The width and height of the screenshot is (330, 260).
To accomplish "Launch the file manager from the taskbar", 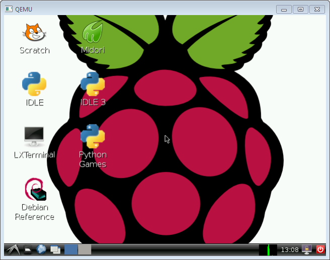I will [x=28, y=249].
